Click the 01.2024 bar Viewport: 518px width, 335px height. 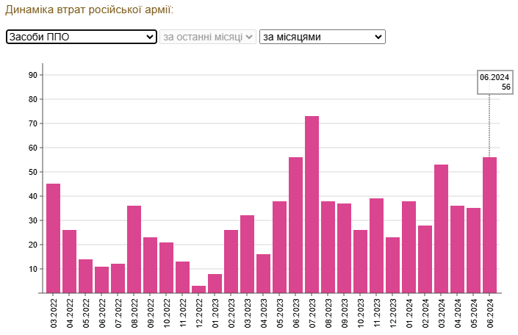click(409, 247)
